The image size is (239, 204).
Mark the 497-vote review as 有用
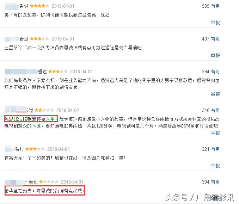[x=215, y=39]
